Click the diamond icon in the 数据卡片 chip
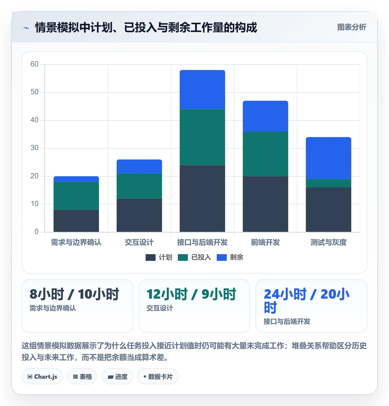The height and width of the screenshot is (406, 389). click(145, 377)
